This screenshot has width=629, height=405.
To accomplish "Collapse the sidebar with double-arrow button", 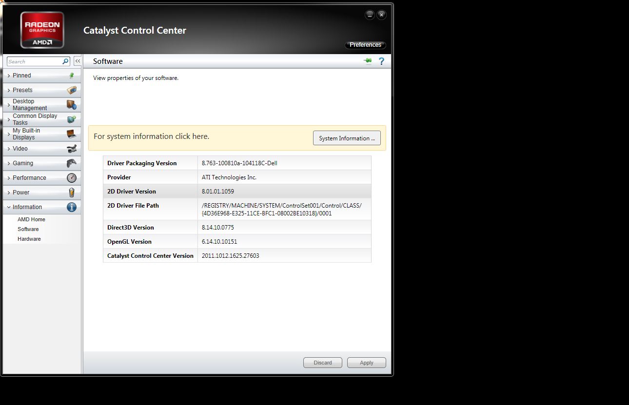I will pos(78,61).
